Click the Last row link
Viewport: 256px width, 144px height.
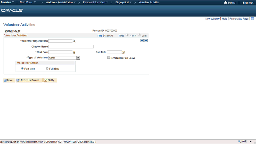[x=144, y=36]
